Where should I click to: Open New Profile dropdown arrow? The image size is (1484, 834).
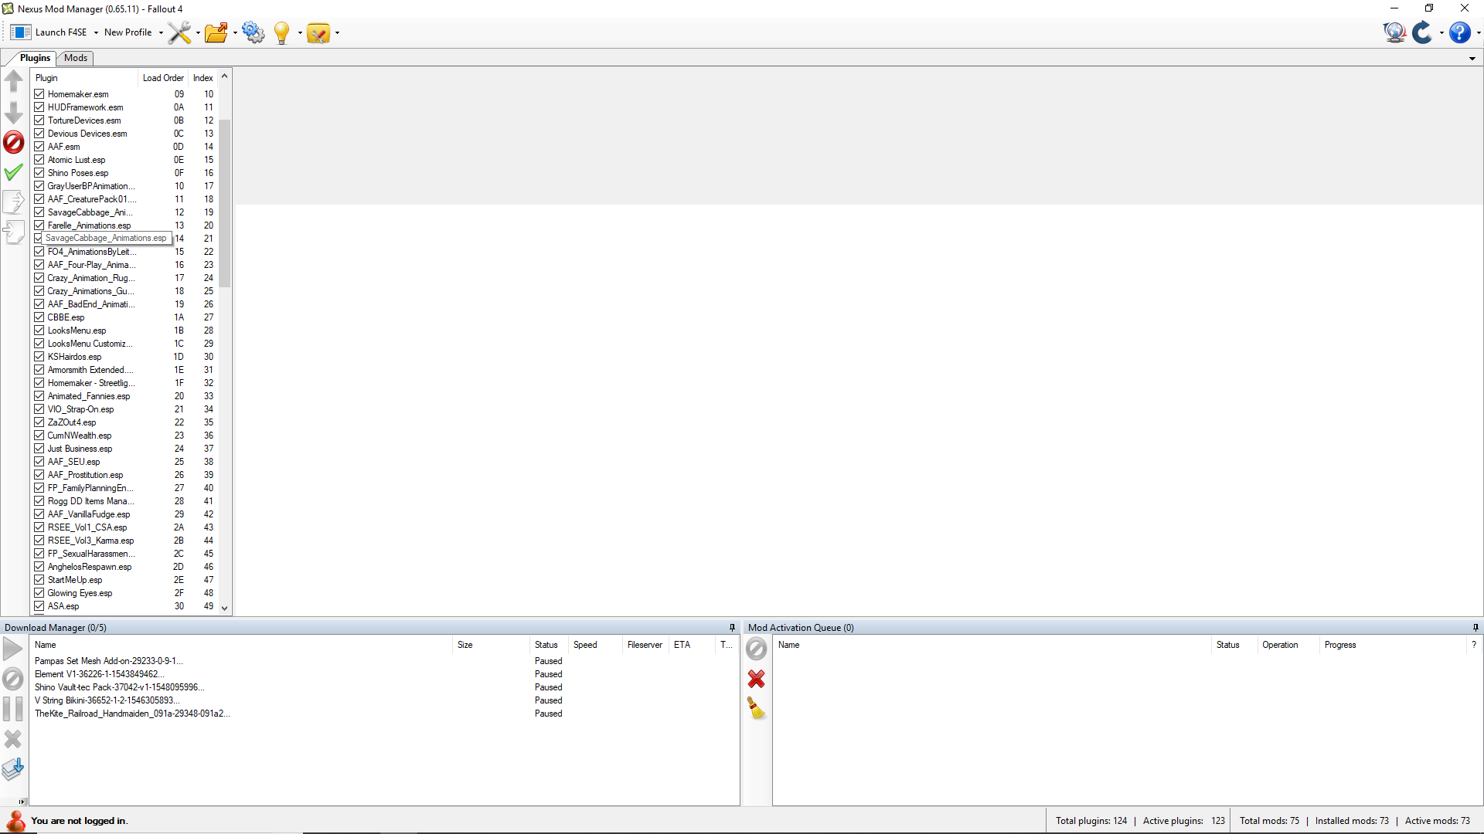[161, 32]
